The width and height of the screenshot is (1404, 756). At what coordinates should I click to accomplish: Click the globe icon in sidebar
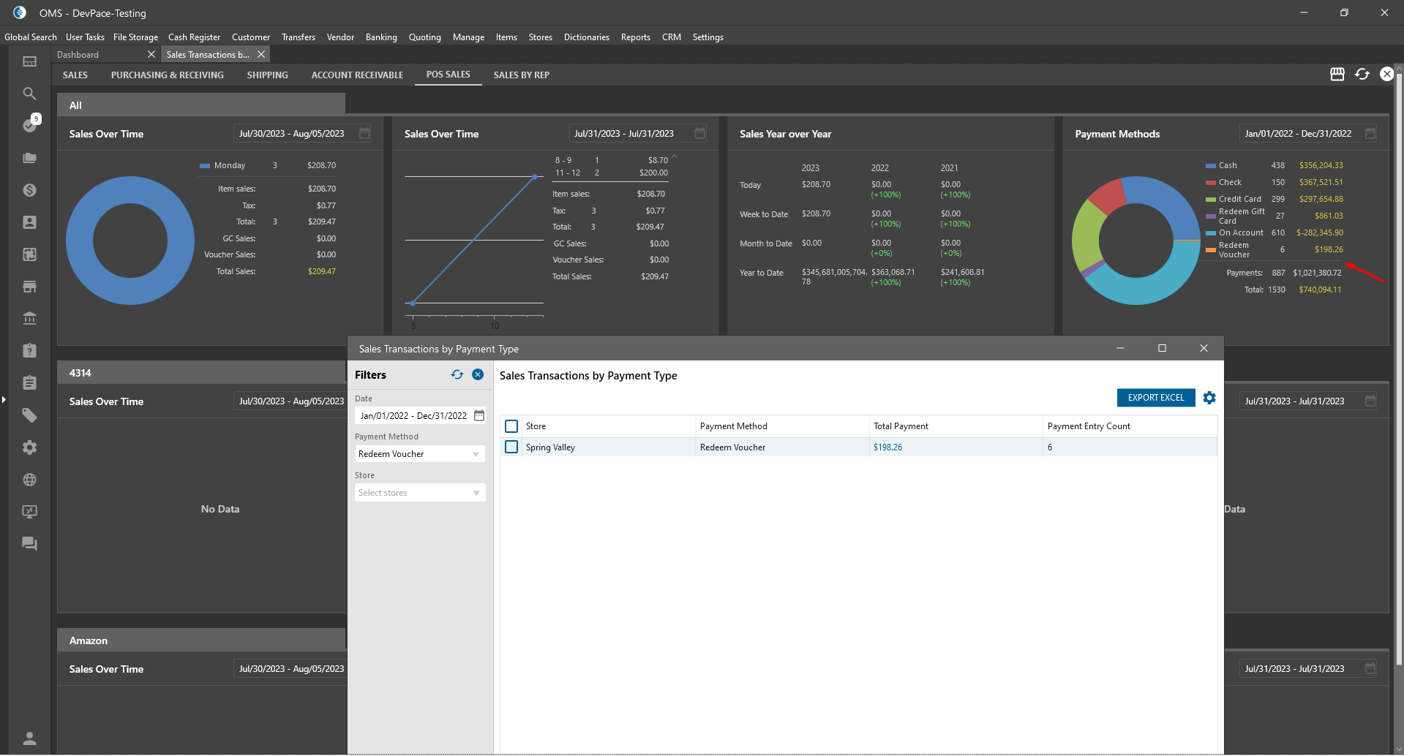[29, 480]
